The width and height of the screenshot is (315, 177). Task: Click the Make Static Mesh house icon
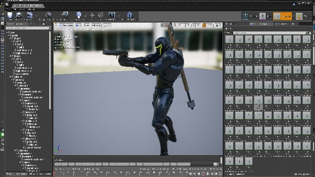(129, 15)
